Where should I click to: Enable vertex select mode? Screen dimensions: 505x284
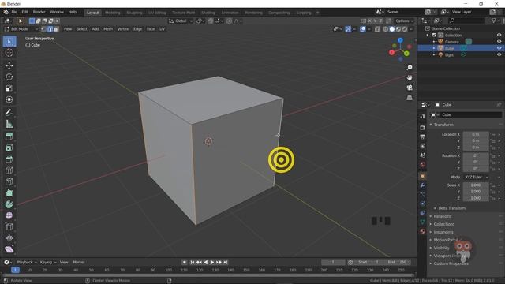point(44,29)
